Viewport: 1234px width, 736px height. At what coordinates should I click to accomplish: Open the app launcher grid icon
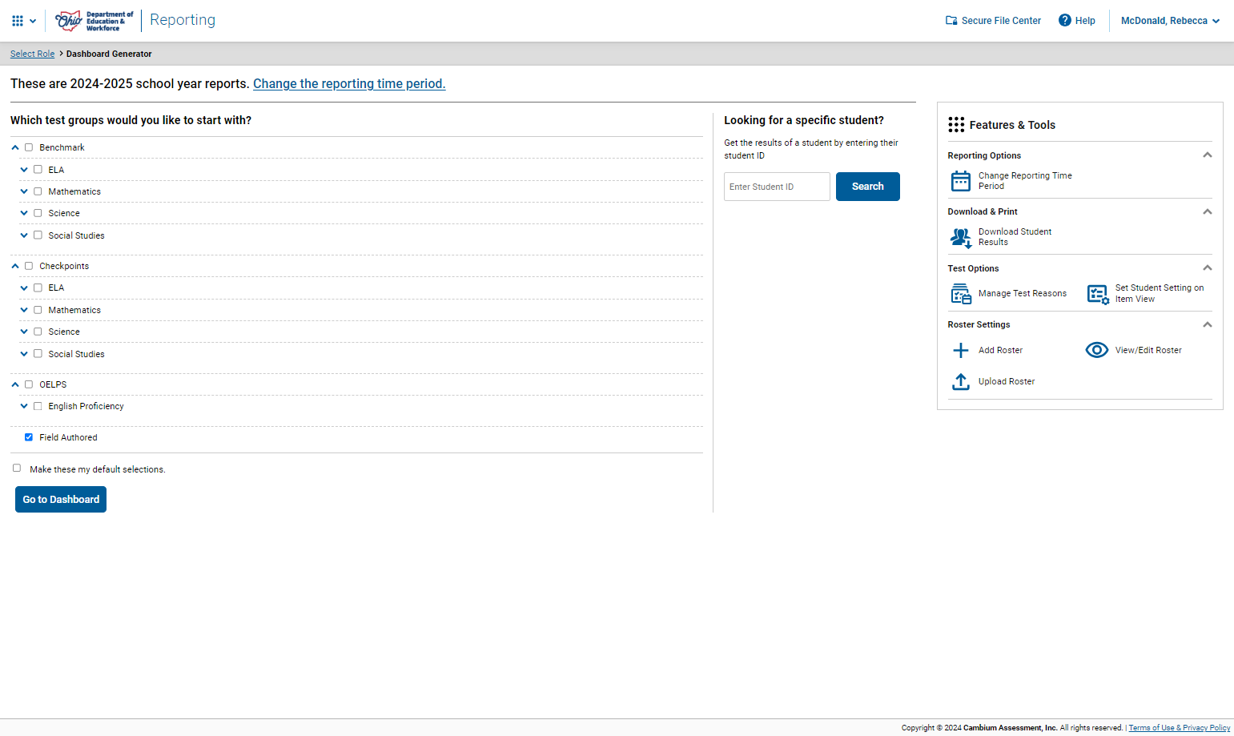pos(18,21)
